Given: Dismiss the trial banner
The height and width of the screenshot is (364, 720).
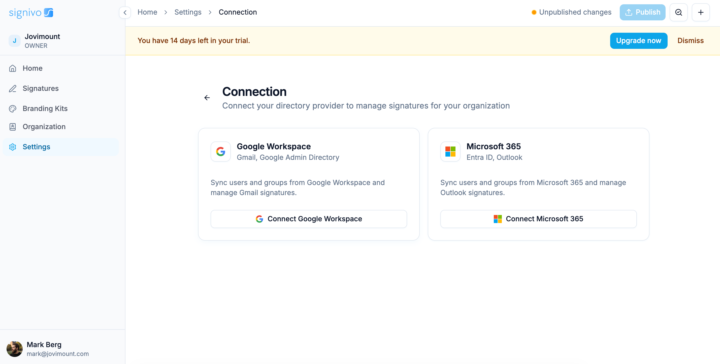Looking at the screenshot, I should pyautogui.click(x=690, y=41).
